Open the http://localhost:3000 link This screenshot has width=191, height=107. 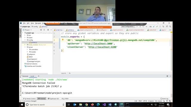click(x=98, y=44)
